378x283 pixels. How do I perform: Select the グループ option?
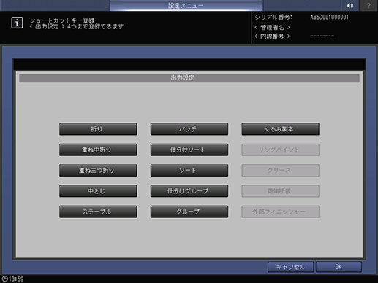pos(189,212)
